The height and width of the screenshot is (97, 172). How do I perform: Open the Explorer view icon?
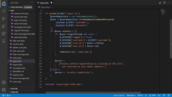3,4
